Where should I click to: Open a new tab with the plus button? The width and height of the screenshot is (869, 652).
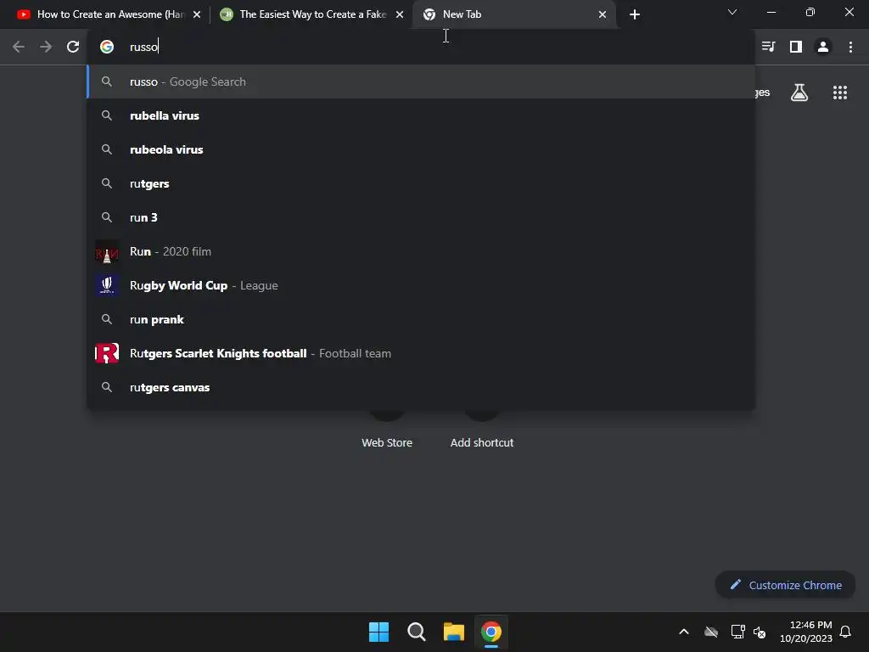click(635, 14)
